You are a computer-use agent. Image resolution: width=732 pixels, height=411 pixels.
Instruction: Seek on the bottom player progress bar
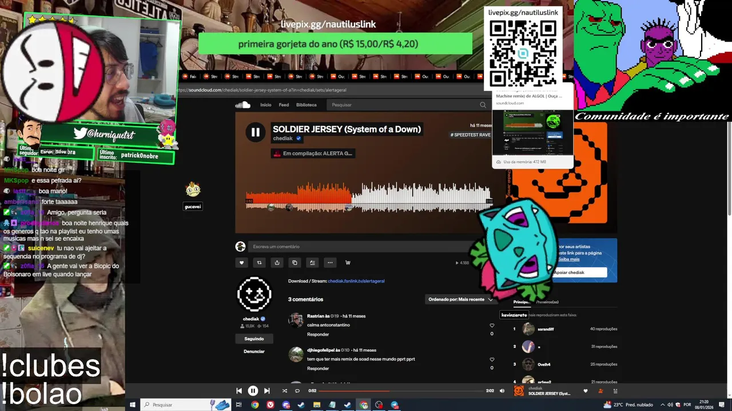[401, 391]
